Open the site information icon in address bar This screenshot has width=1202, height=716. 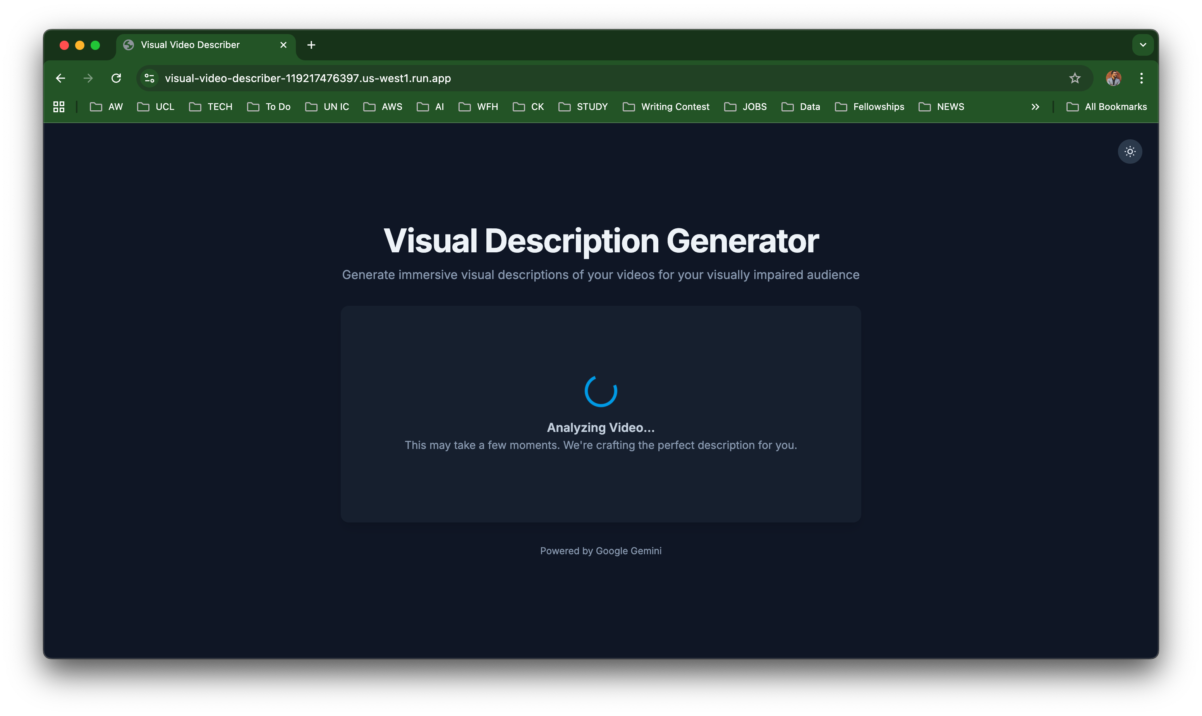point(149,78)
